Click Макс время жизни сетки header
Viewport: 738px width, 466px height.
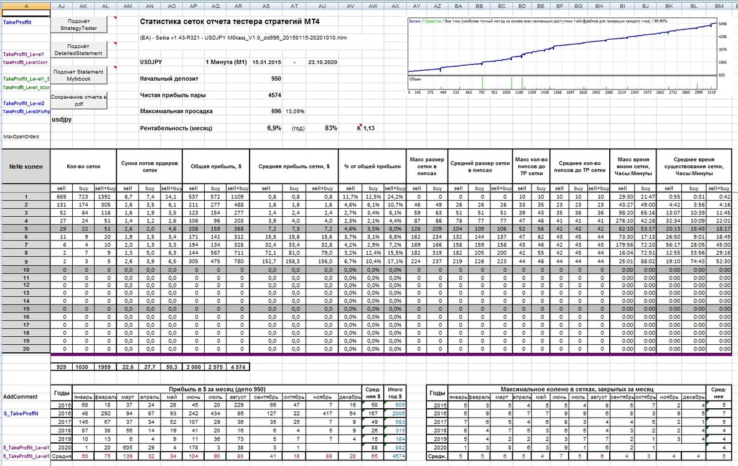(633, 167)
